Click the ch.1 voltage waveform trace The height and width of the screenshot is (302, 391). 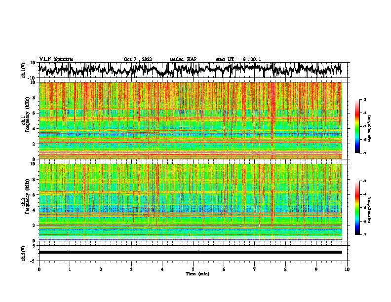coord(190,70)
